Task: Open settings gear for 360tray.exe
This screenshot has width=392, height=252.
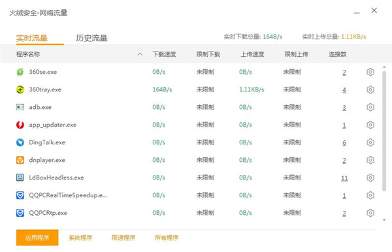Action: tap(370, 89)
